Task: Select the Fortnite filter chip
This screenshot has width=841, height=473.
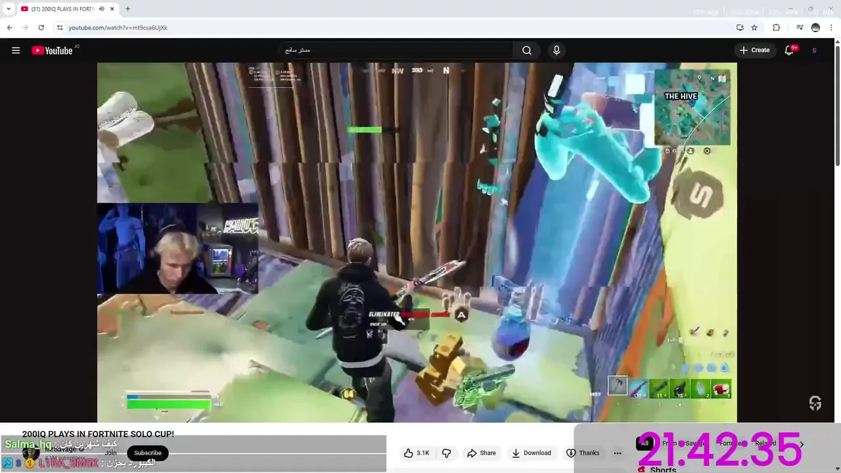Action: tap(729, 443)
